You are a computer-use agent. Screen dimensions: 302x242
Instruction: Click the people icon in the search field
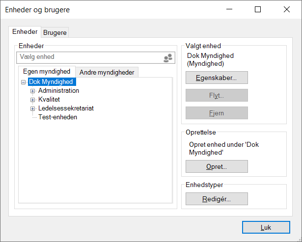coord(168,57)
